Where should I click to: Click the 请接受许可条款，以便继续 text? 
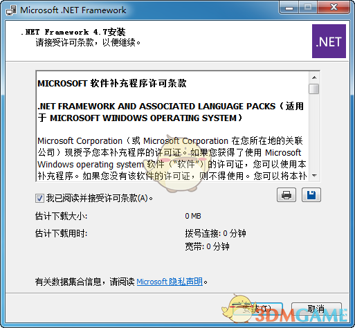point(88,43)
